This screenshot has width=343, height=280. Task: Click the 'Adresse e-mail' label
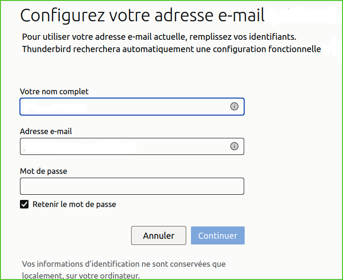point(46,131)
